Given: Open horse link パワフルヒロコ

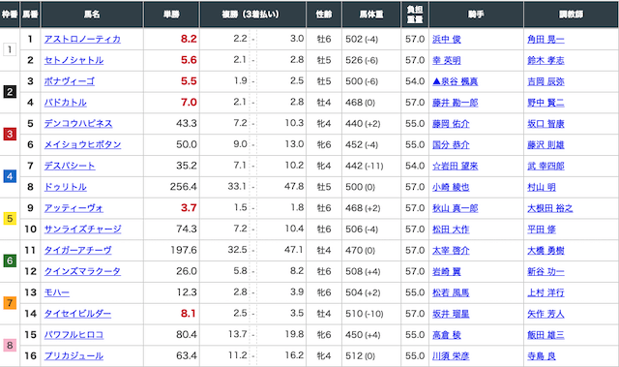Looking at the screenshot, I should point(74,335).
